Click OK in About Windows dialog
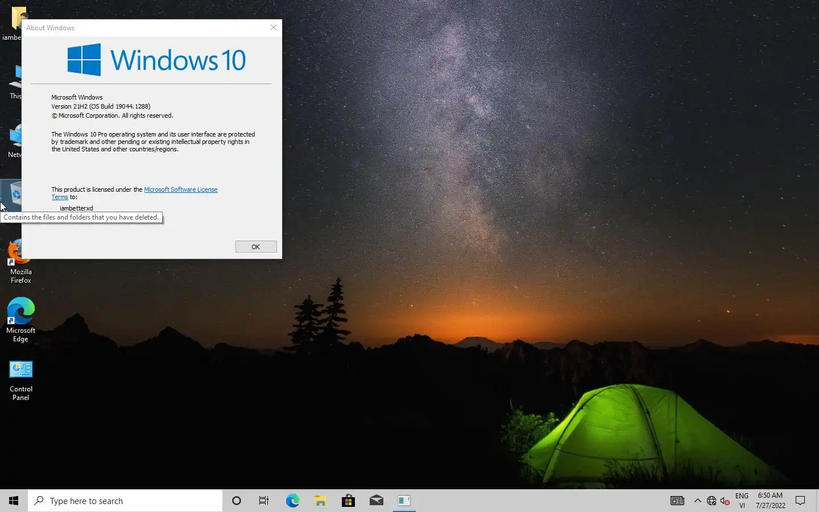819x512 pixels. pyautogui.click(x=256, y=246)
